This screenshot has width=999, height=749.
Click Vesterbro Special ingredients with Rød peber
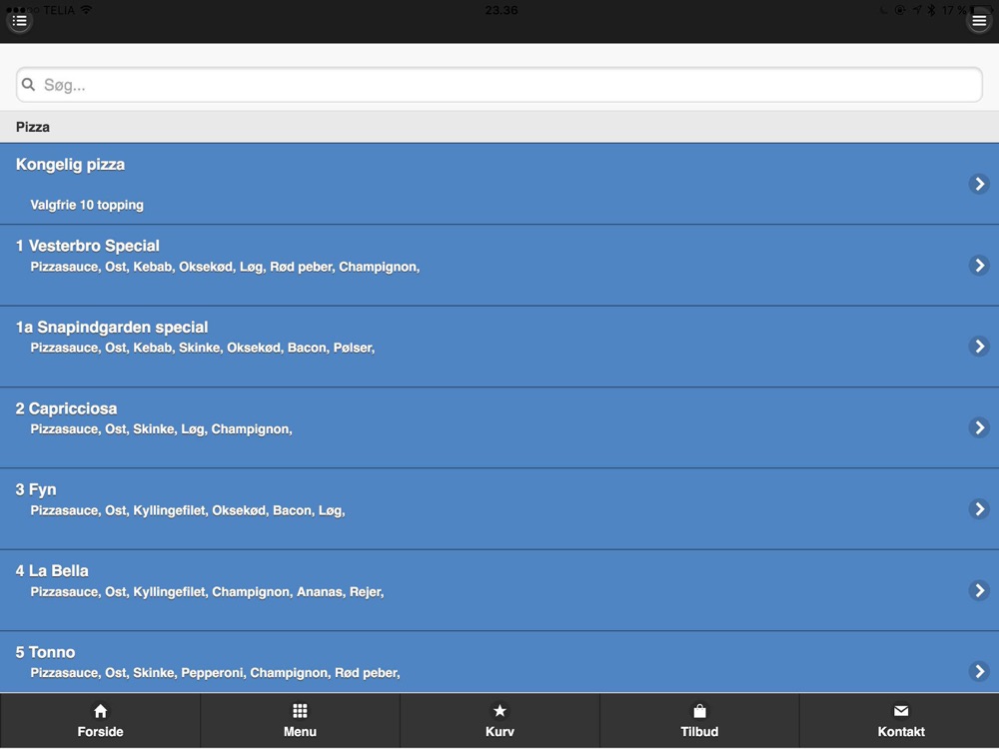[225, 267]
